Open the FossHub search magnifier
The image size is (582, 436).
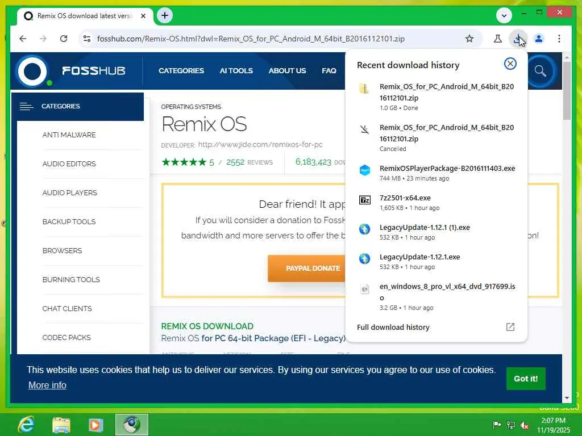(x=541, y=71)
